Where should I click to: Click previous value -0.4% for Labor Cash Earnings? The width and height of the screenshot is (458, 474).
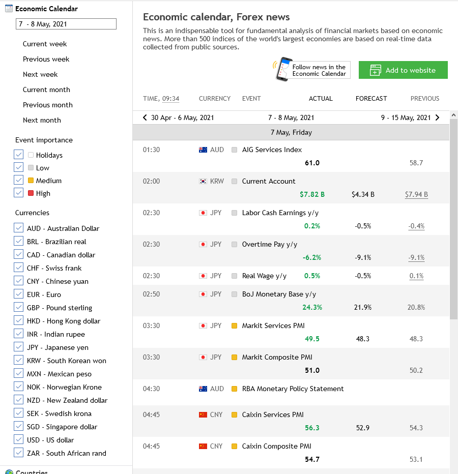pos(416,226)
